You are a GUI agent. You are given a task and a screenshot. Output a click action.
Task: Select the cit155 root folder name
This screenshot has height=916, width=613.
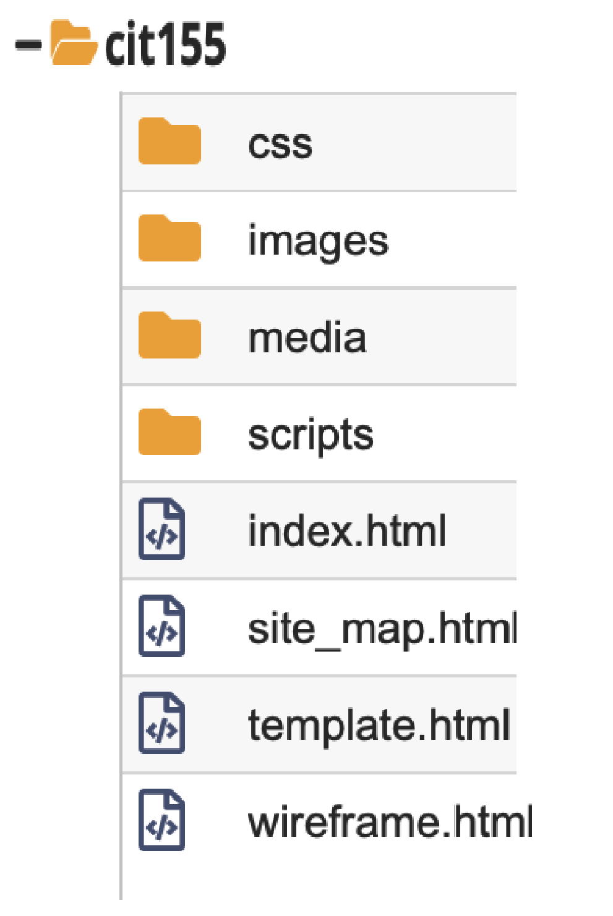165,45
